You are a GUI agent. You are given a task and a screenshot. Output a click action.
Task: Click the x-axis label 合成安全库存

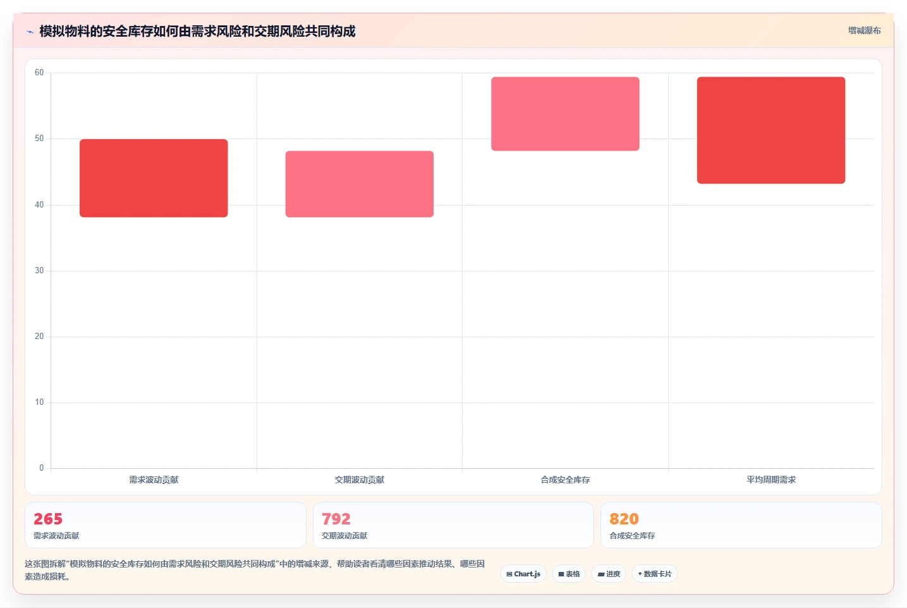click(x=565, y=480)
